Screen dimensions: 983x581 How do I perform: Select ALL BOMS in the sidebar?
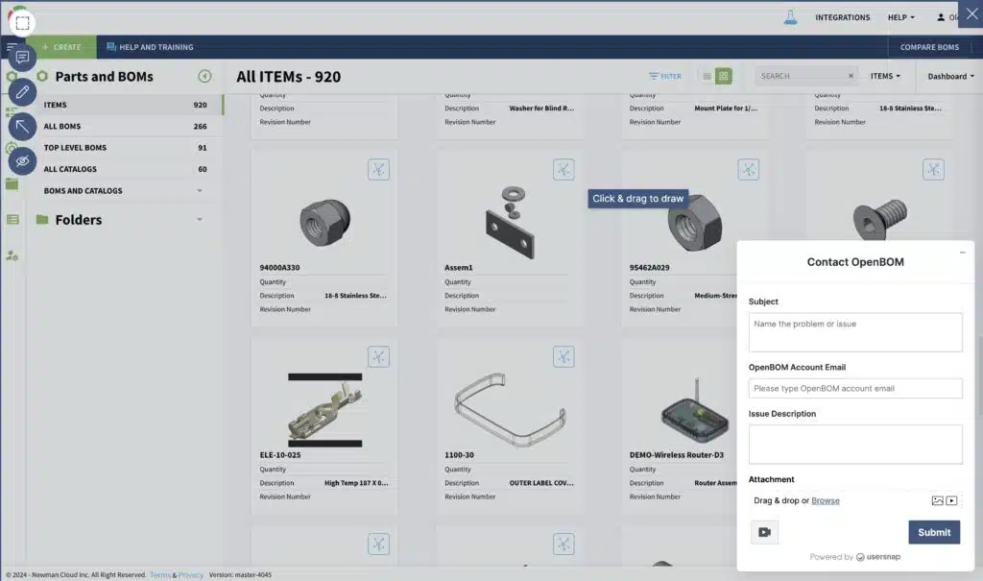click(126, 126)
